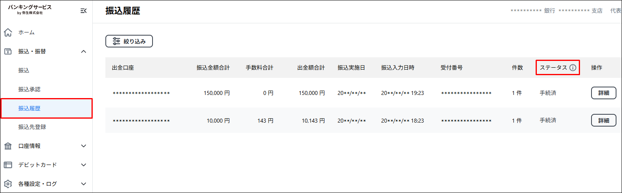Open 詳細 for the 150,000 円 transfer
Viewport: 622px width, 193px height.
point(603,93)
